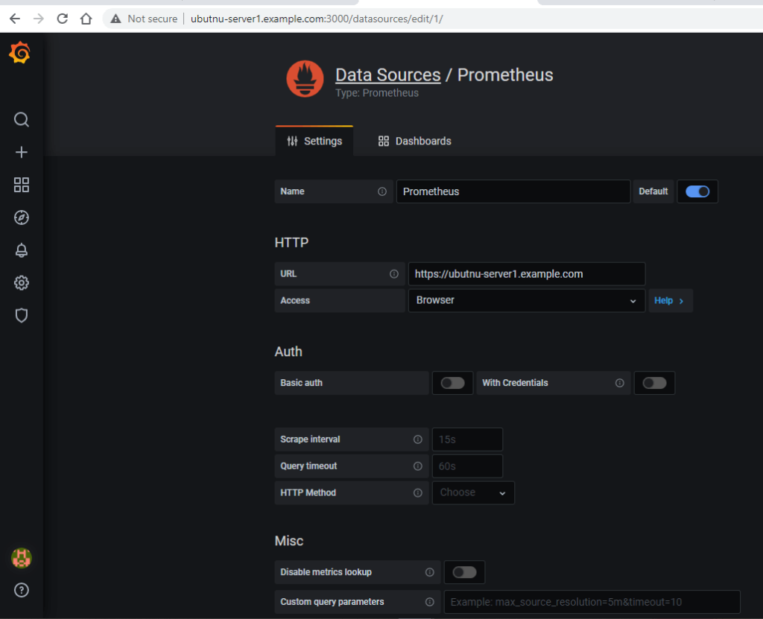
Task: Click the 'Auth' section heading
Action: 288,352
